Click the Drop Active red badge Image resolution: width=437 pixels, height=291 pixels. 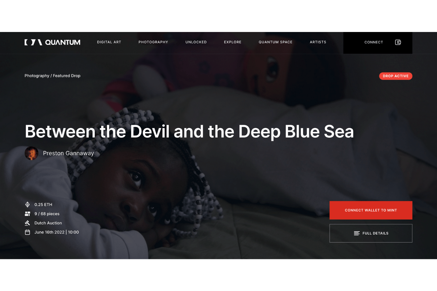pos(396,76)
